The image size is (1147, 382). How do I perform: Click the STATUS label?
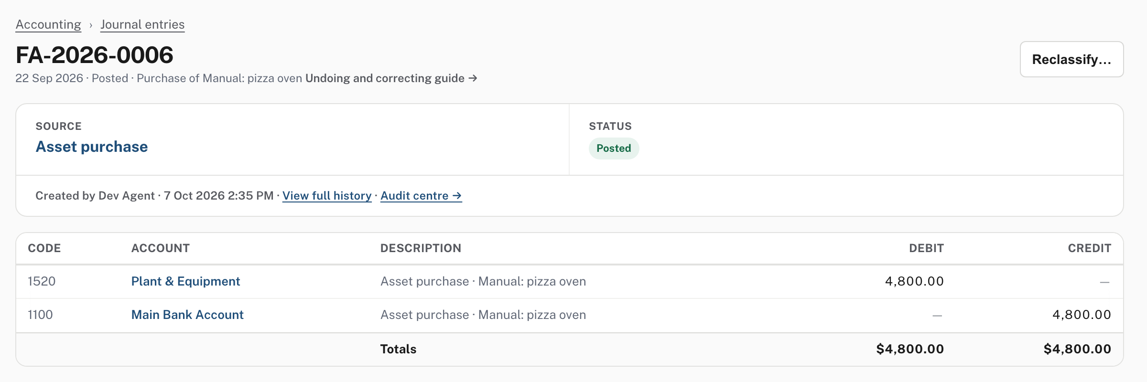(x=610, y=126)
